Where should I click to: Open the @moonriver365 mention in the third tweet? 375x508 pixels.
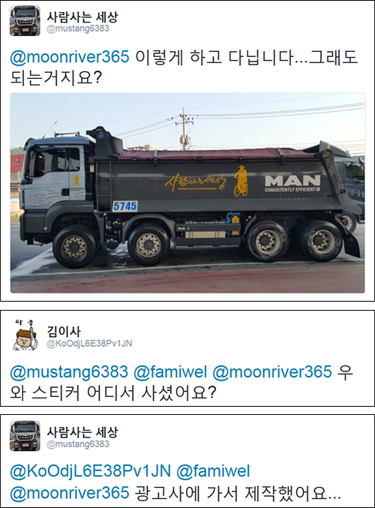tap(70, 493)
